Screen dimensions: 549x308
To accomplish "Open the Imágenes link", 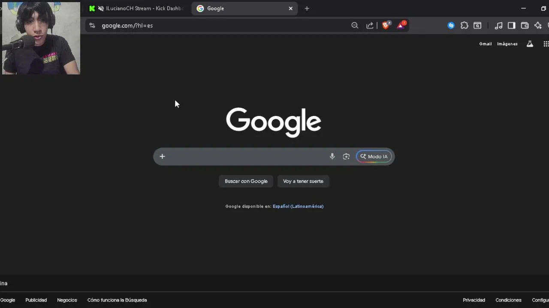I will coord(507,44).
